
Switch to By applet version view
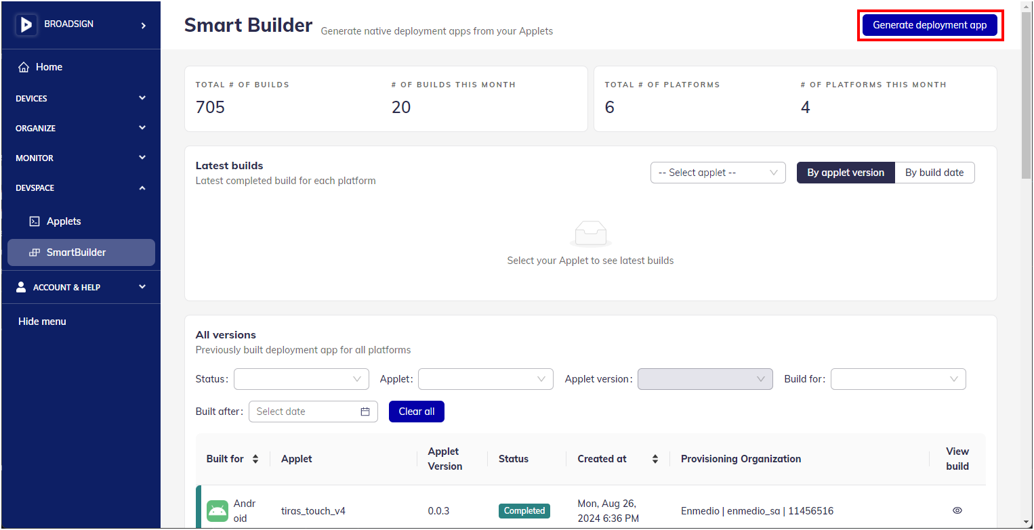click(846, 173)
